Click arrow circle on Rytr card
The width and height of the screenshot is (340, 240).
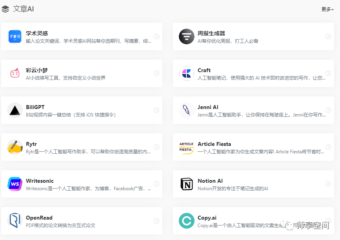tap(156, 147)
